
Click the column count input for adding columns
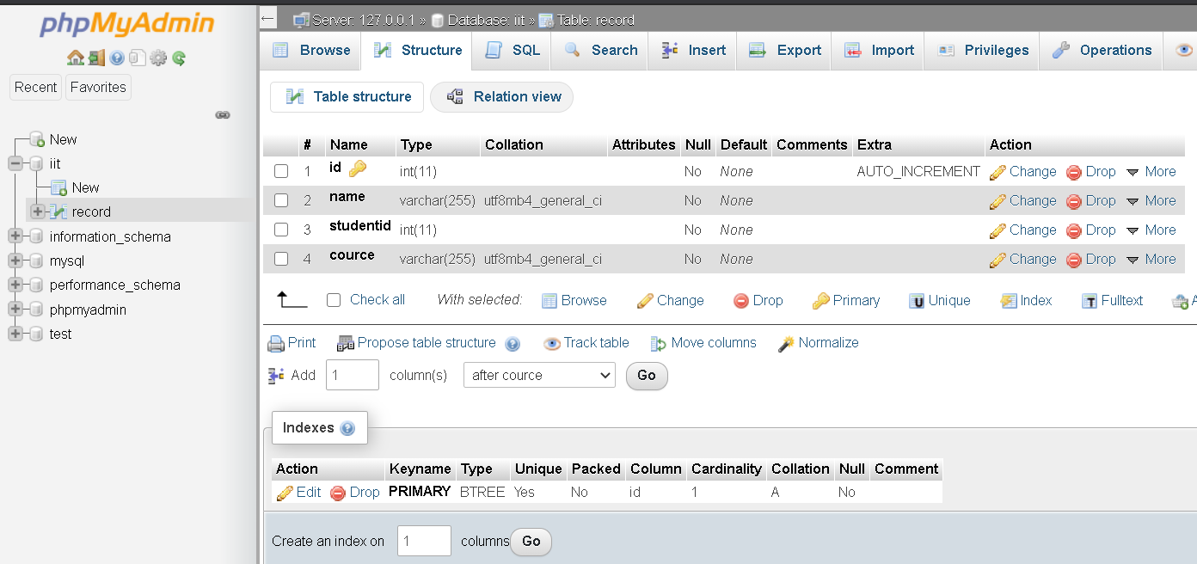352,375
